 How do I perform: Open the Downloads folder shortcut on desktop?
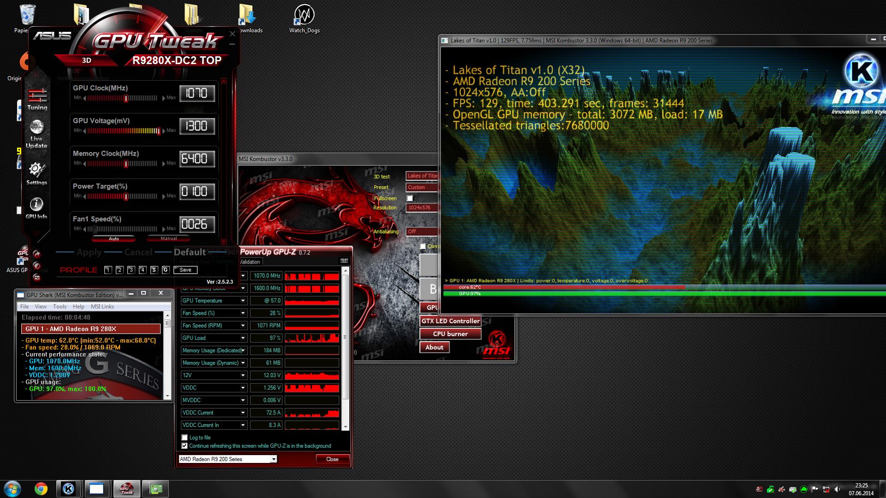tap(247, 18)
